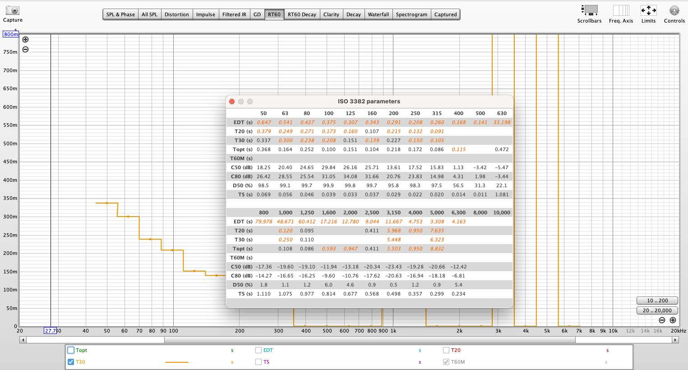Click TS value 1.110 in 800 column
This screenshot has width=688, height=370.
[x=263, y=294]
